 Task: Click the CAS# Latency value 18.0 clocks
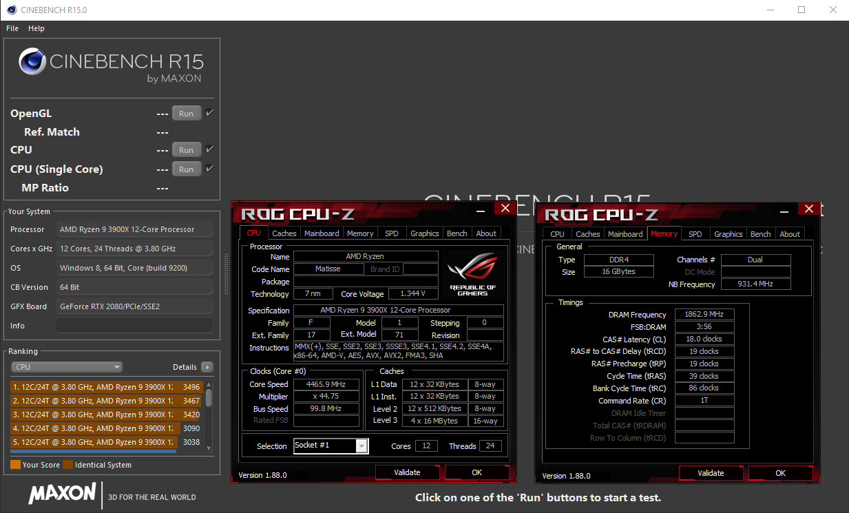click(704, 339)
